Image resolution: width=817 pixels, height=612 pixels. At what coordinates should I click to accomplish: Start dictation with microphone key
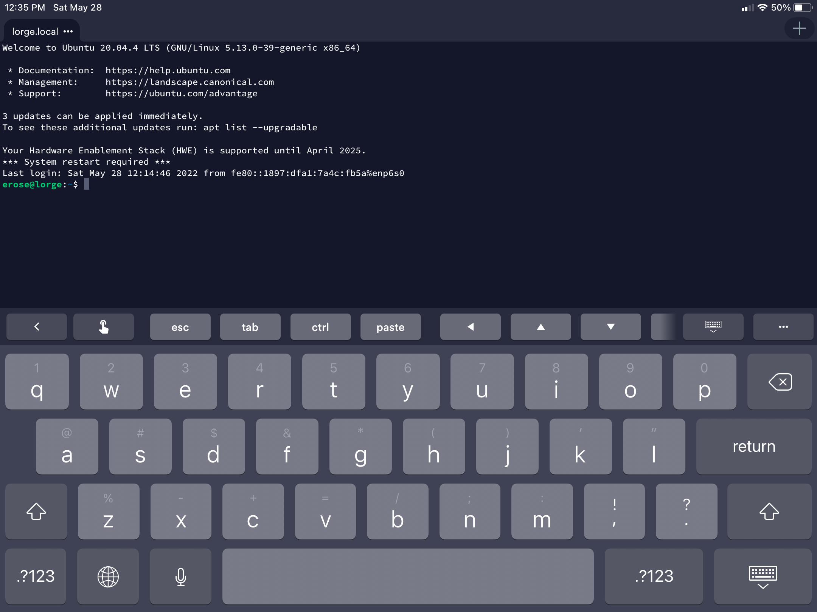coord(181,576)
